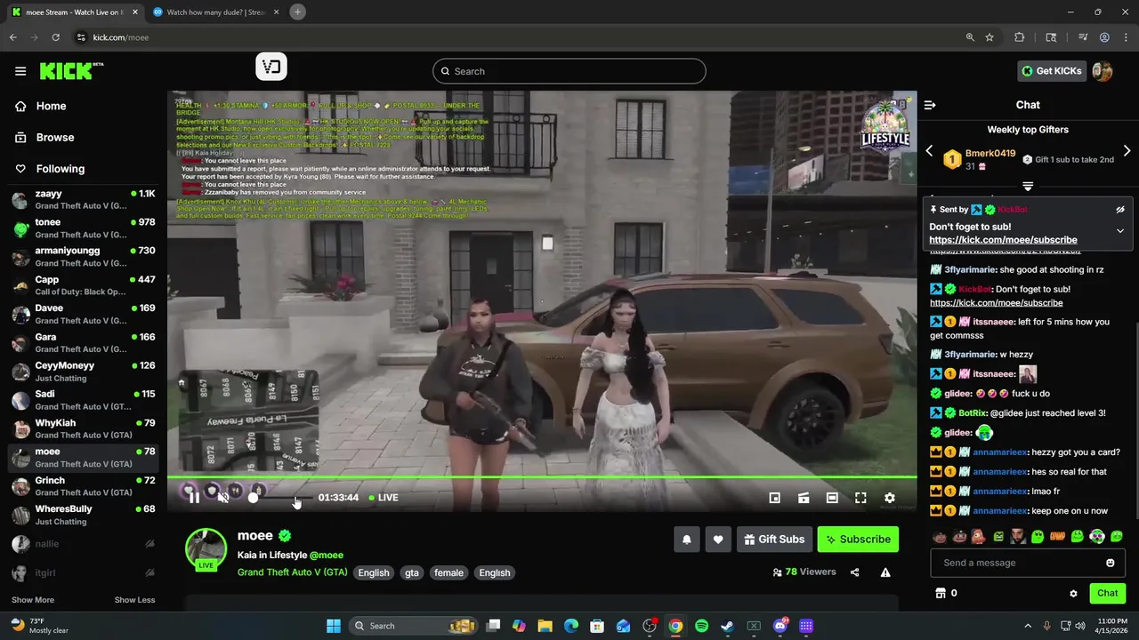Viewport: 1139px width, 640px height.
Task: Open Capp channel in sidebar
Action: (x=84, y=285)
